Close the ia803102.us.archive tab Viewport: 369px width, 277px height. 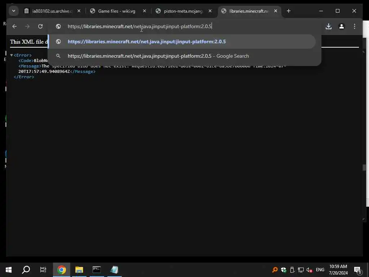point(79,11)
